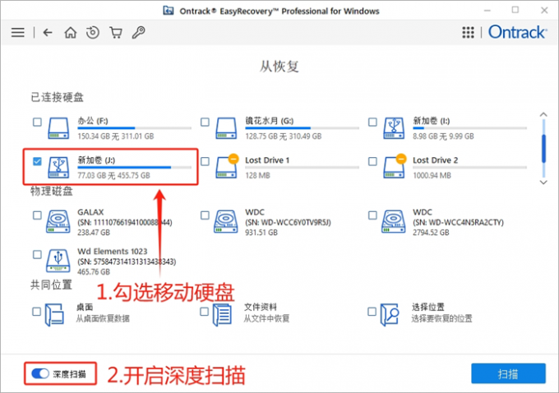Click the Lost Drive 1 icon
Viewport: 559px width, 393px height.
[227, 166]
